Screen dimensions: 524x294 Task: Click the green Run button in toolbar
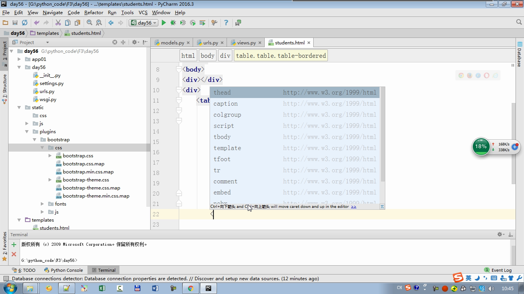coord(164,23)
